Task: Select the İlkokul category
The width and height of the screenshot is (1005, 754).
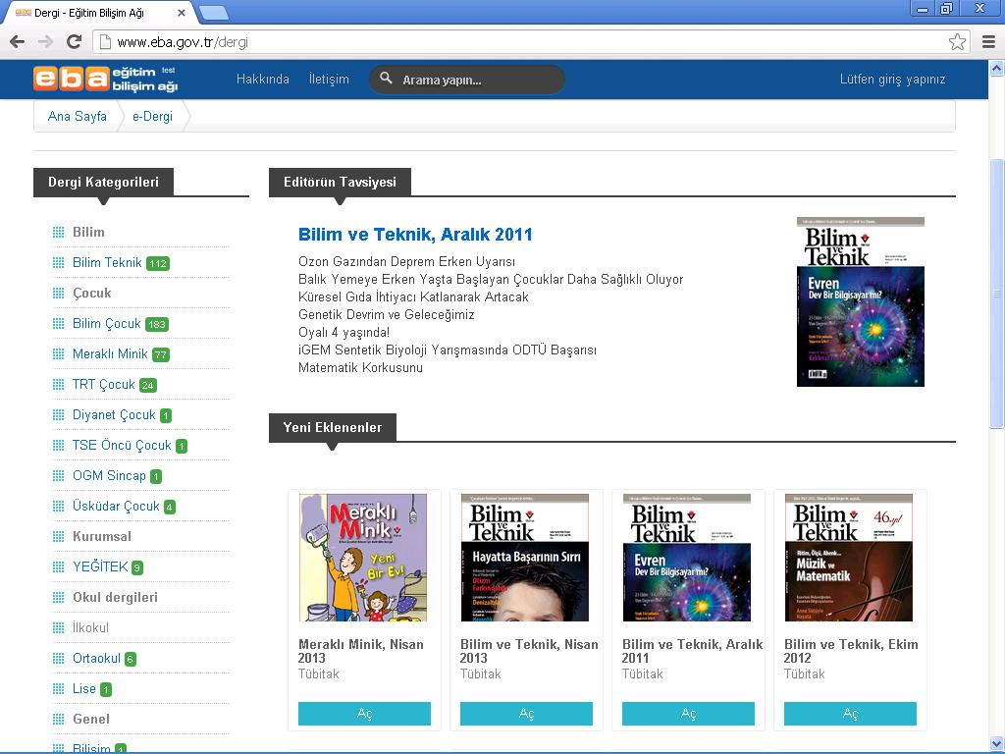Action: coord(90,627)
